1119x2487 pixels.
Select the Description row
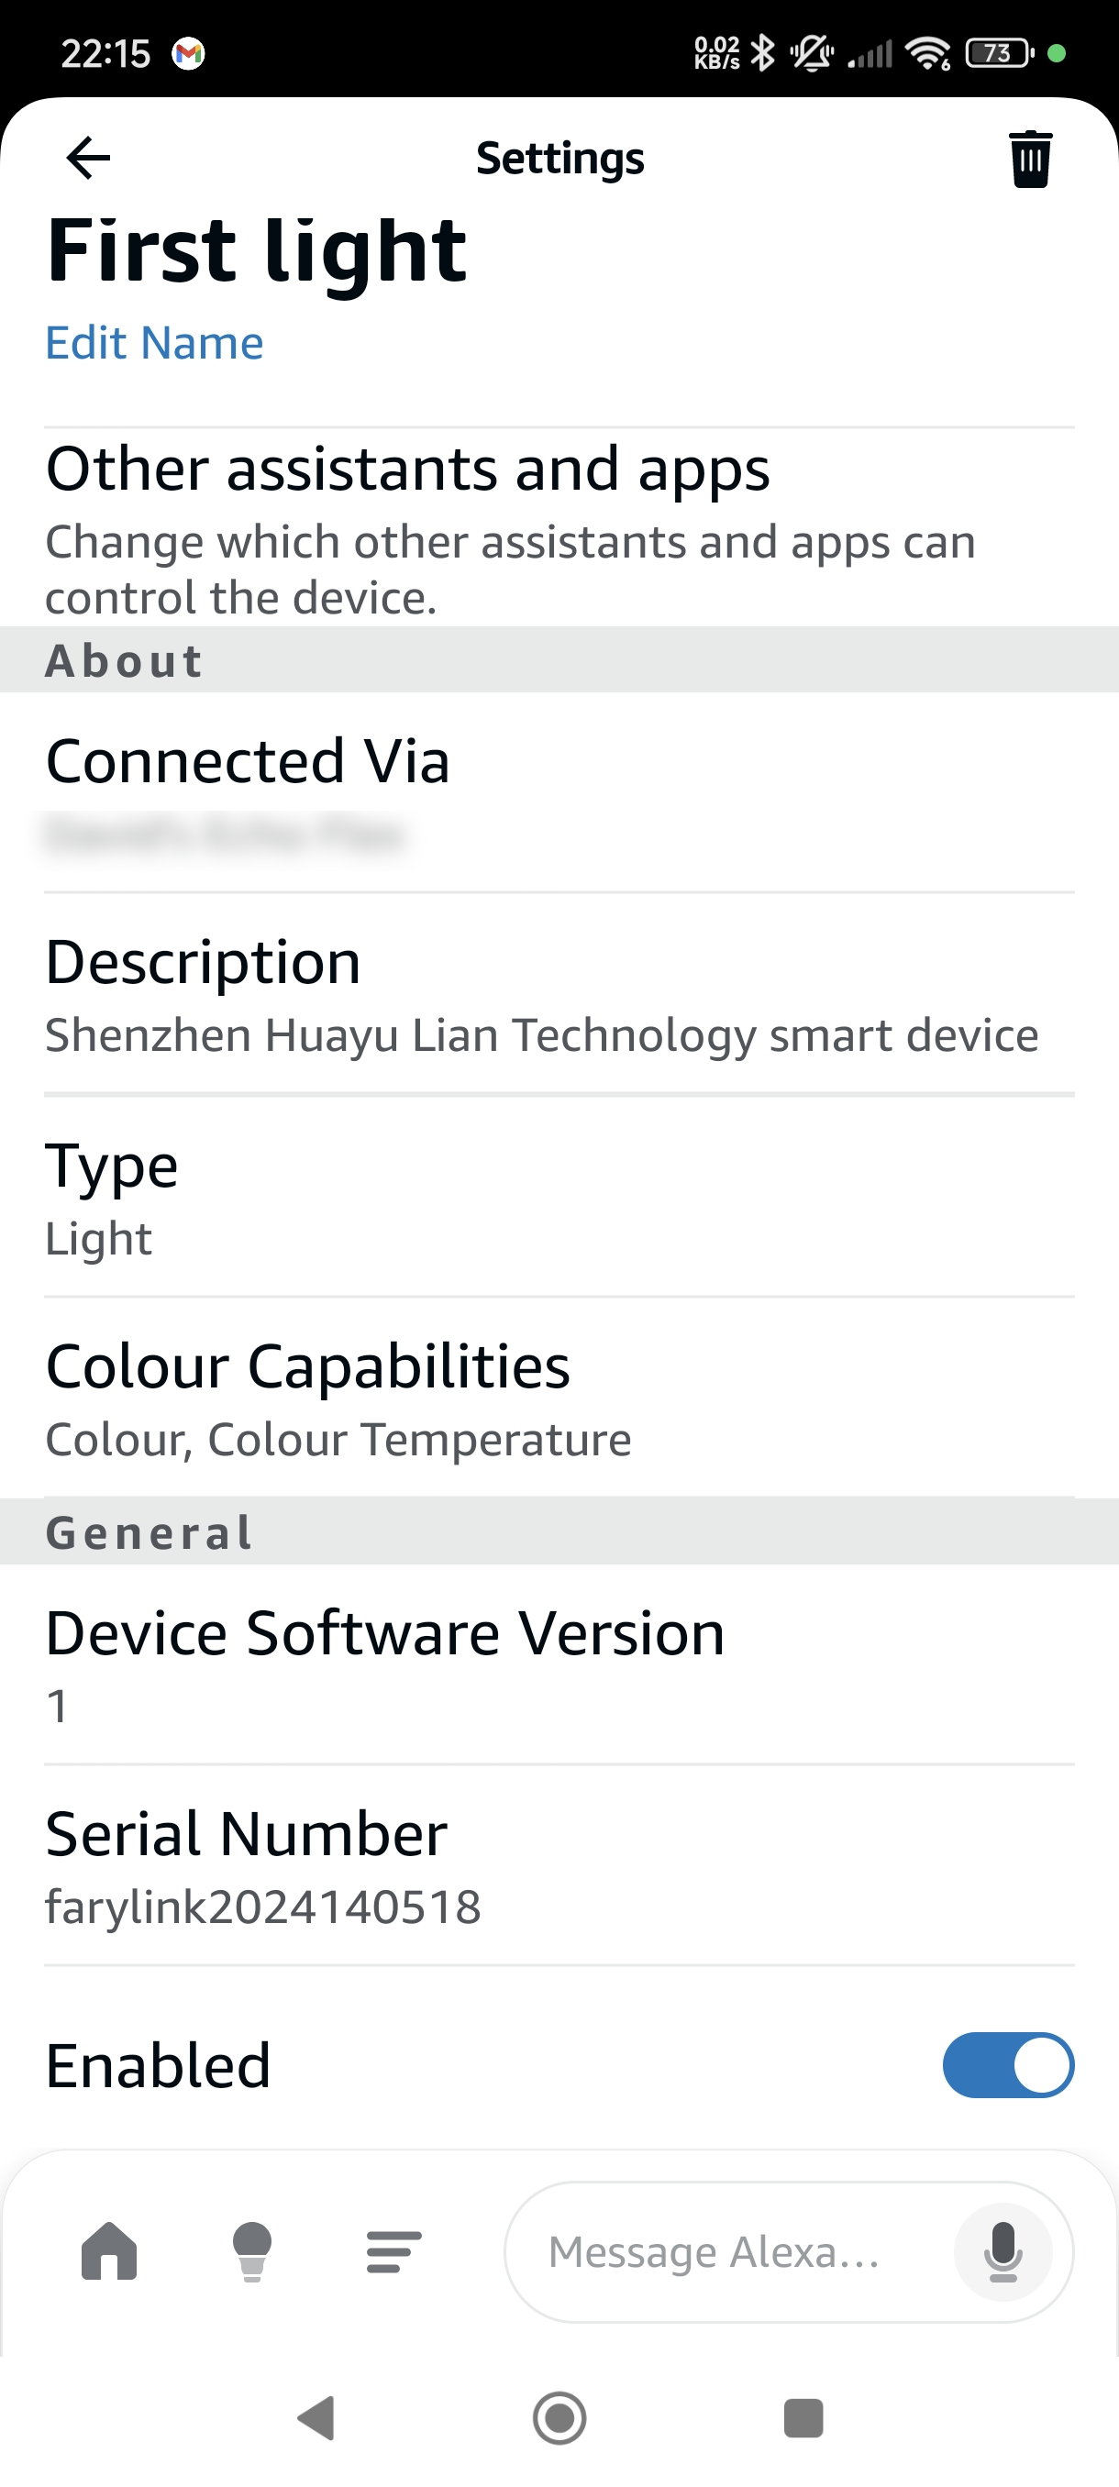coord(559,994)
